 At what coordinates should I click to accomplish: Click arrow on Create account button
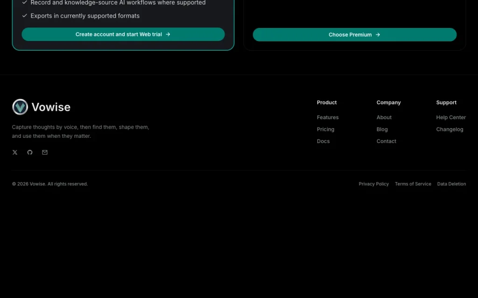(x=168, y=34)
